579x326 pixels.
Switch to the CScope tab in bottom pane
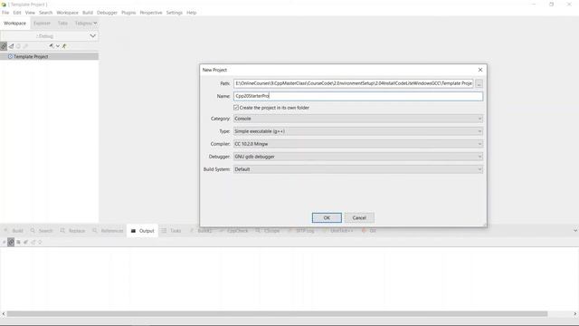(x=268, y=231)
